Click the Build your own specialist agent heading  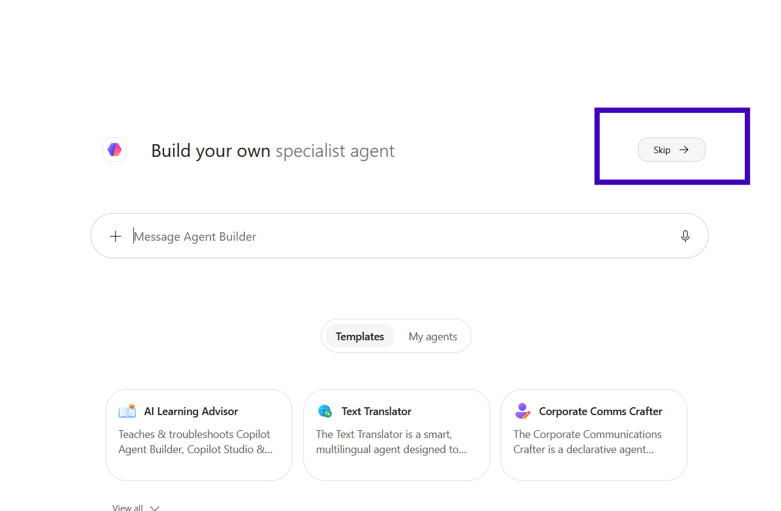tap(273, 150)
